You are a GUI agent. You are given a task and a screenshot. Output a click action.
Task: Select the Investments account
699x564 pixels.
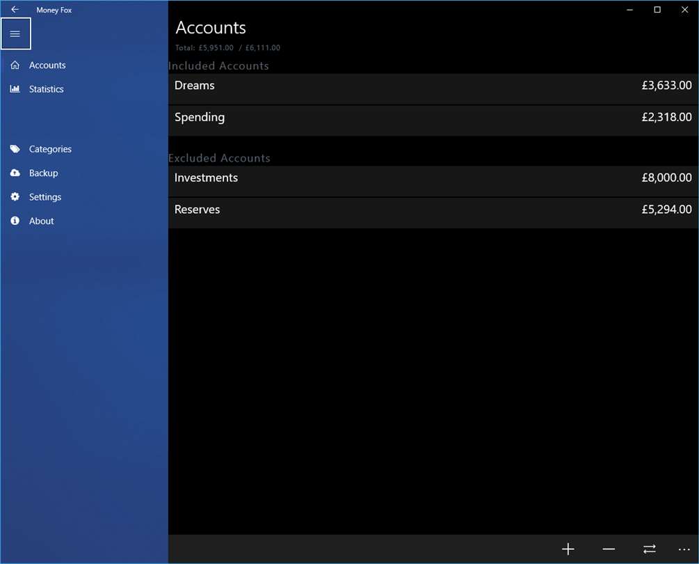[x=433, y=182]
